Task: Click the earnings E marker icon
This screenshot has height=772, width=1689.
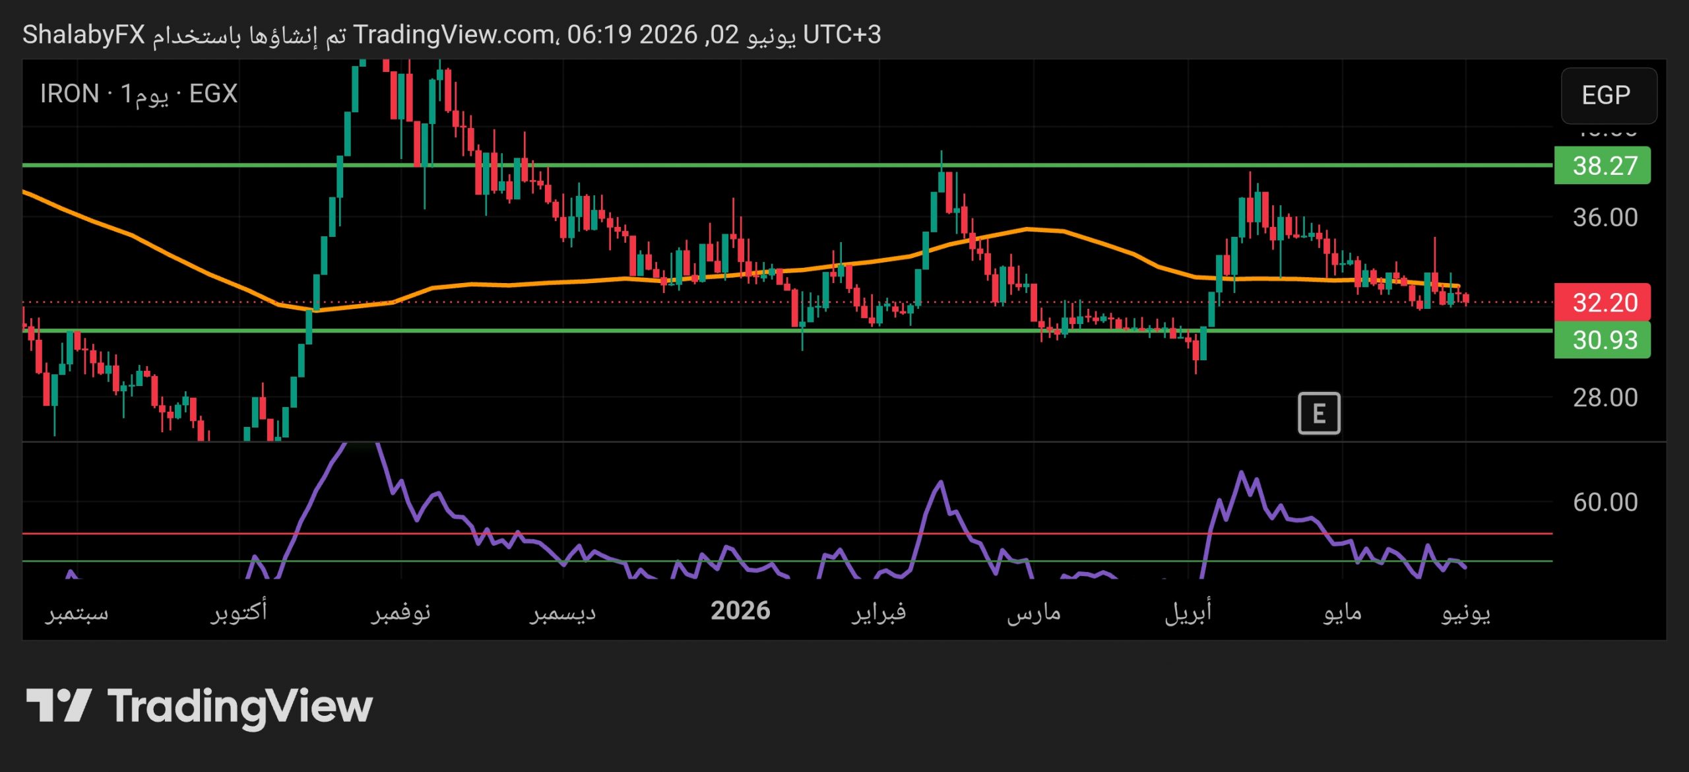Action: 1319,414
